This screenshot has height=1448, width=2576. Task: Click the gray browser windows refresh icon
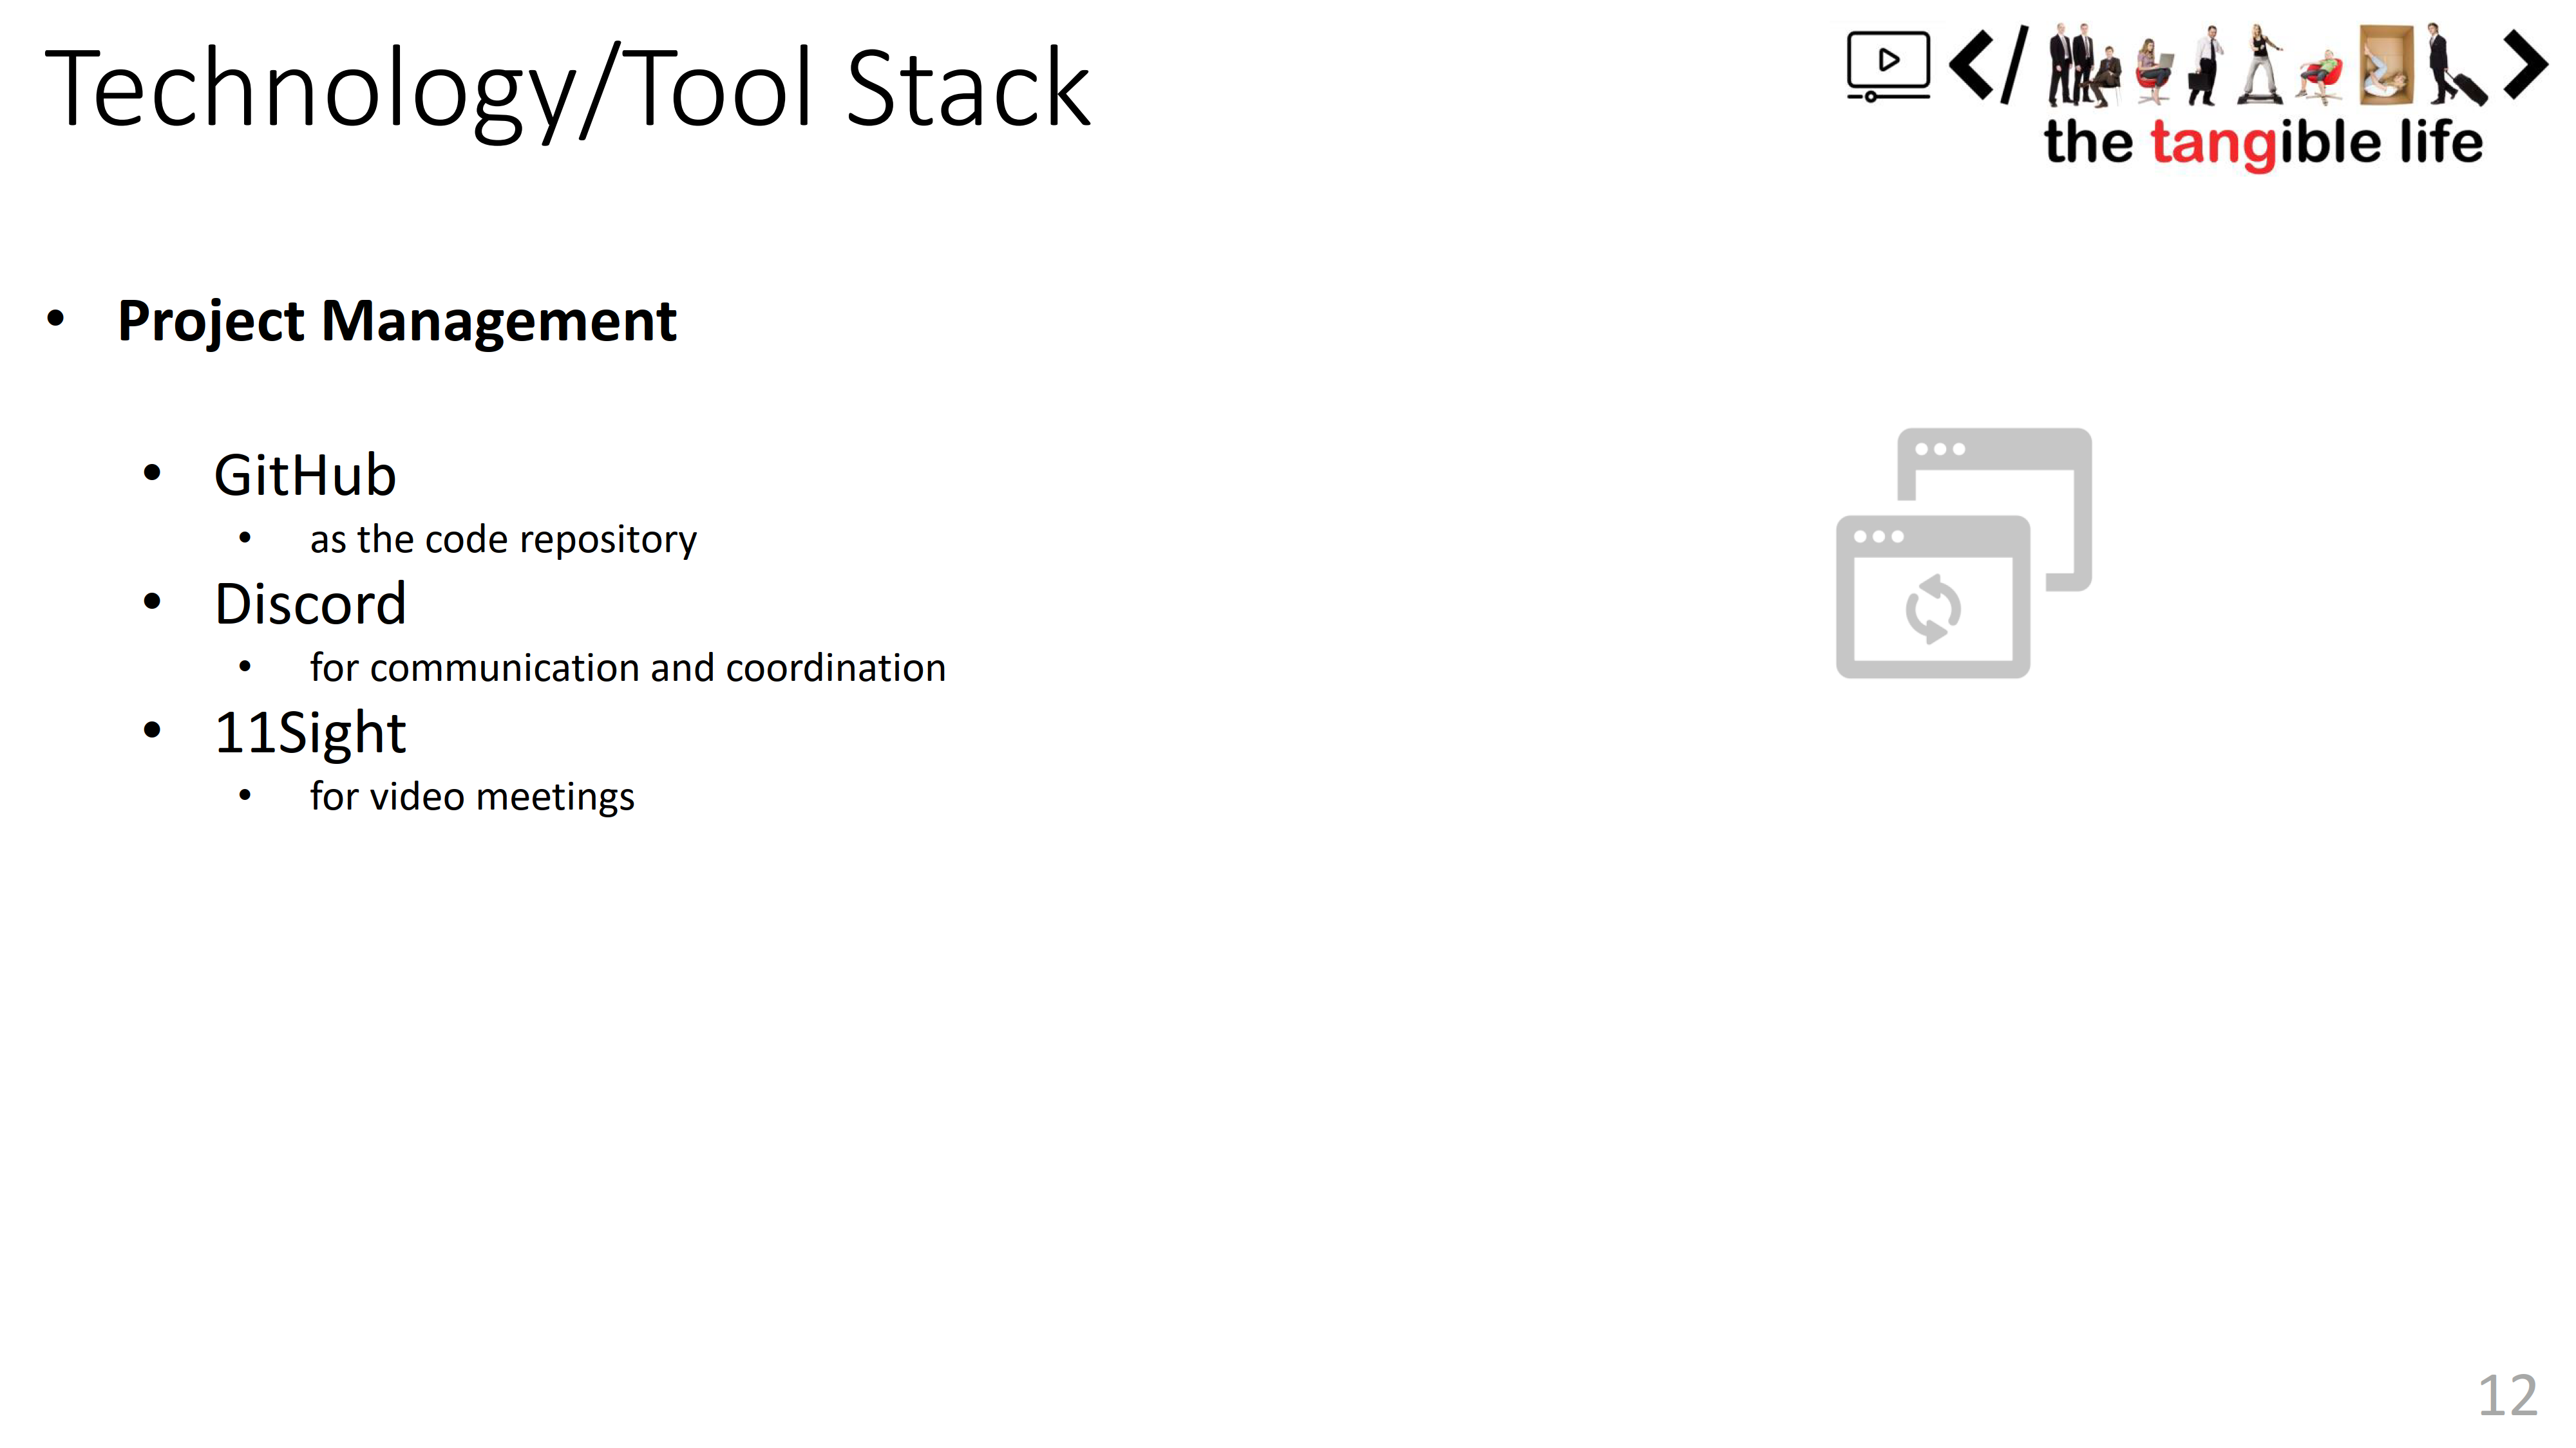tap(1964, 553)
